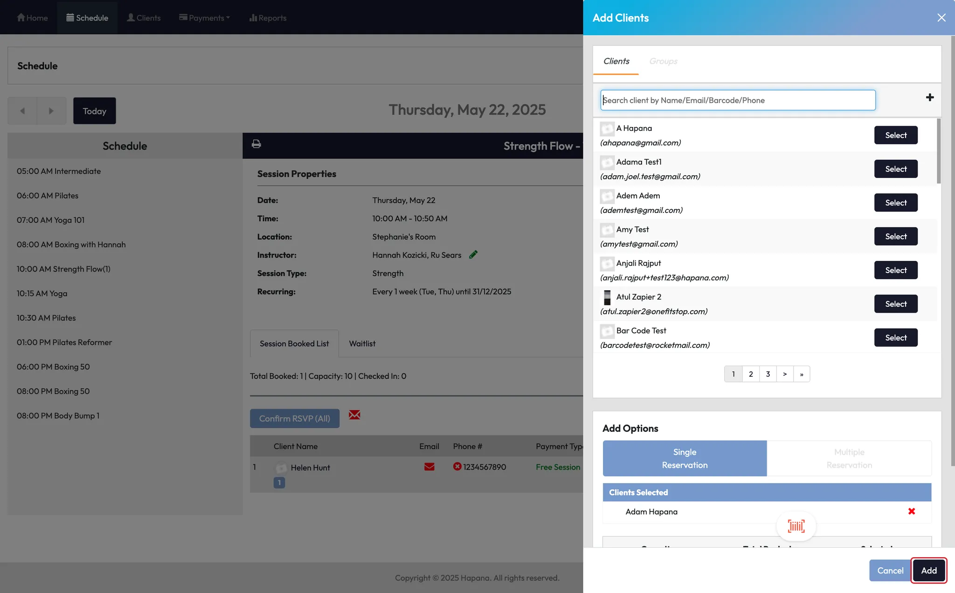Click the printer icon in session header

coord(256,144)
